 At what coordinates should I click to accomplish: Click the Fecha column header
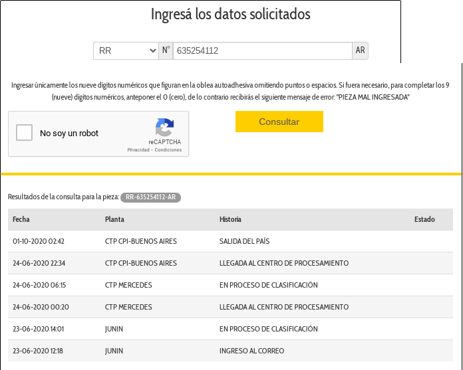point(21,219)
